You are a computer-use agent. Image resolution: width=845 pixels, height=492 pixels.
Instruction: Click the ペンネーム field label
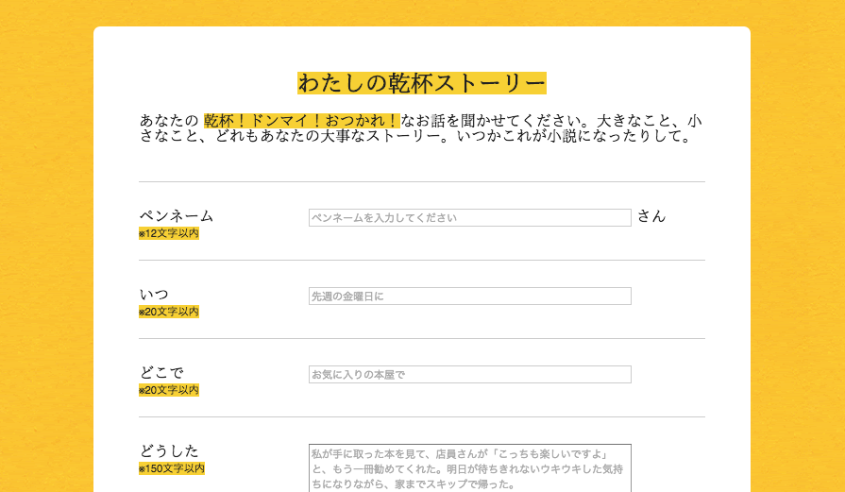click(x=177, y=215)
